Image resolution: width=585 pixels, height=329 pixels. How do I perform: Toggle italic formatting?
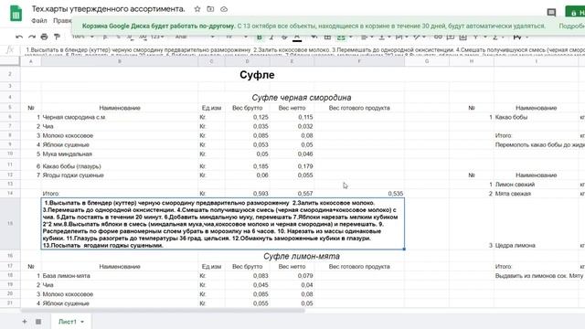click(271, 37)
